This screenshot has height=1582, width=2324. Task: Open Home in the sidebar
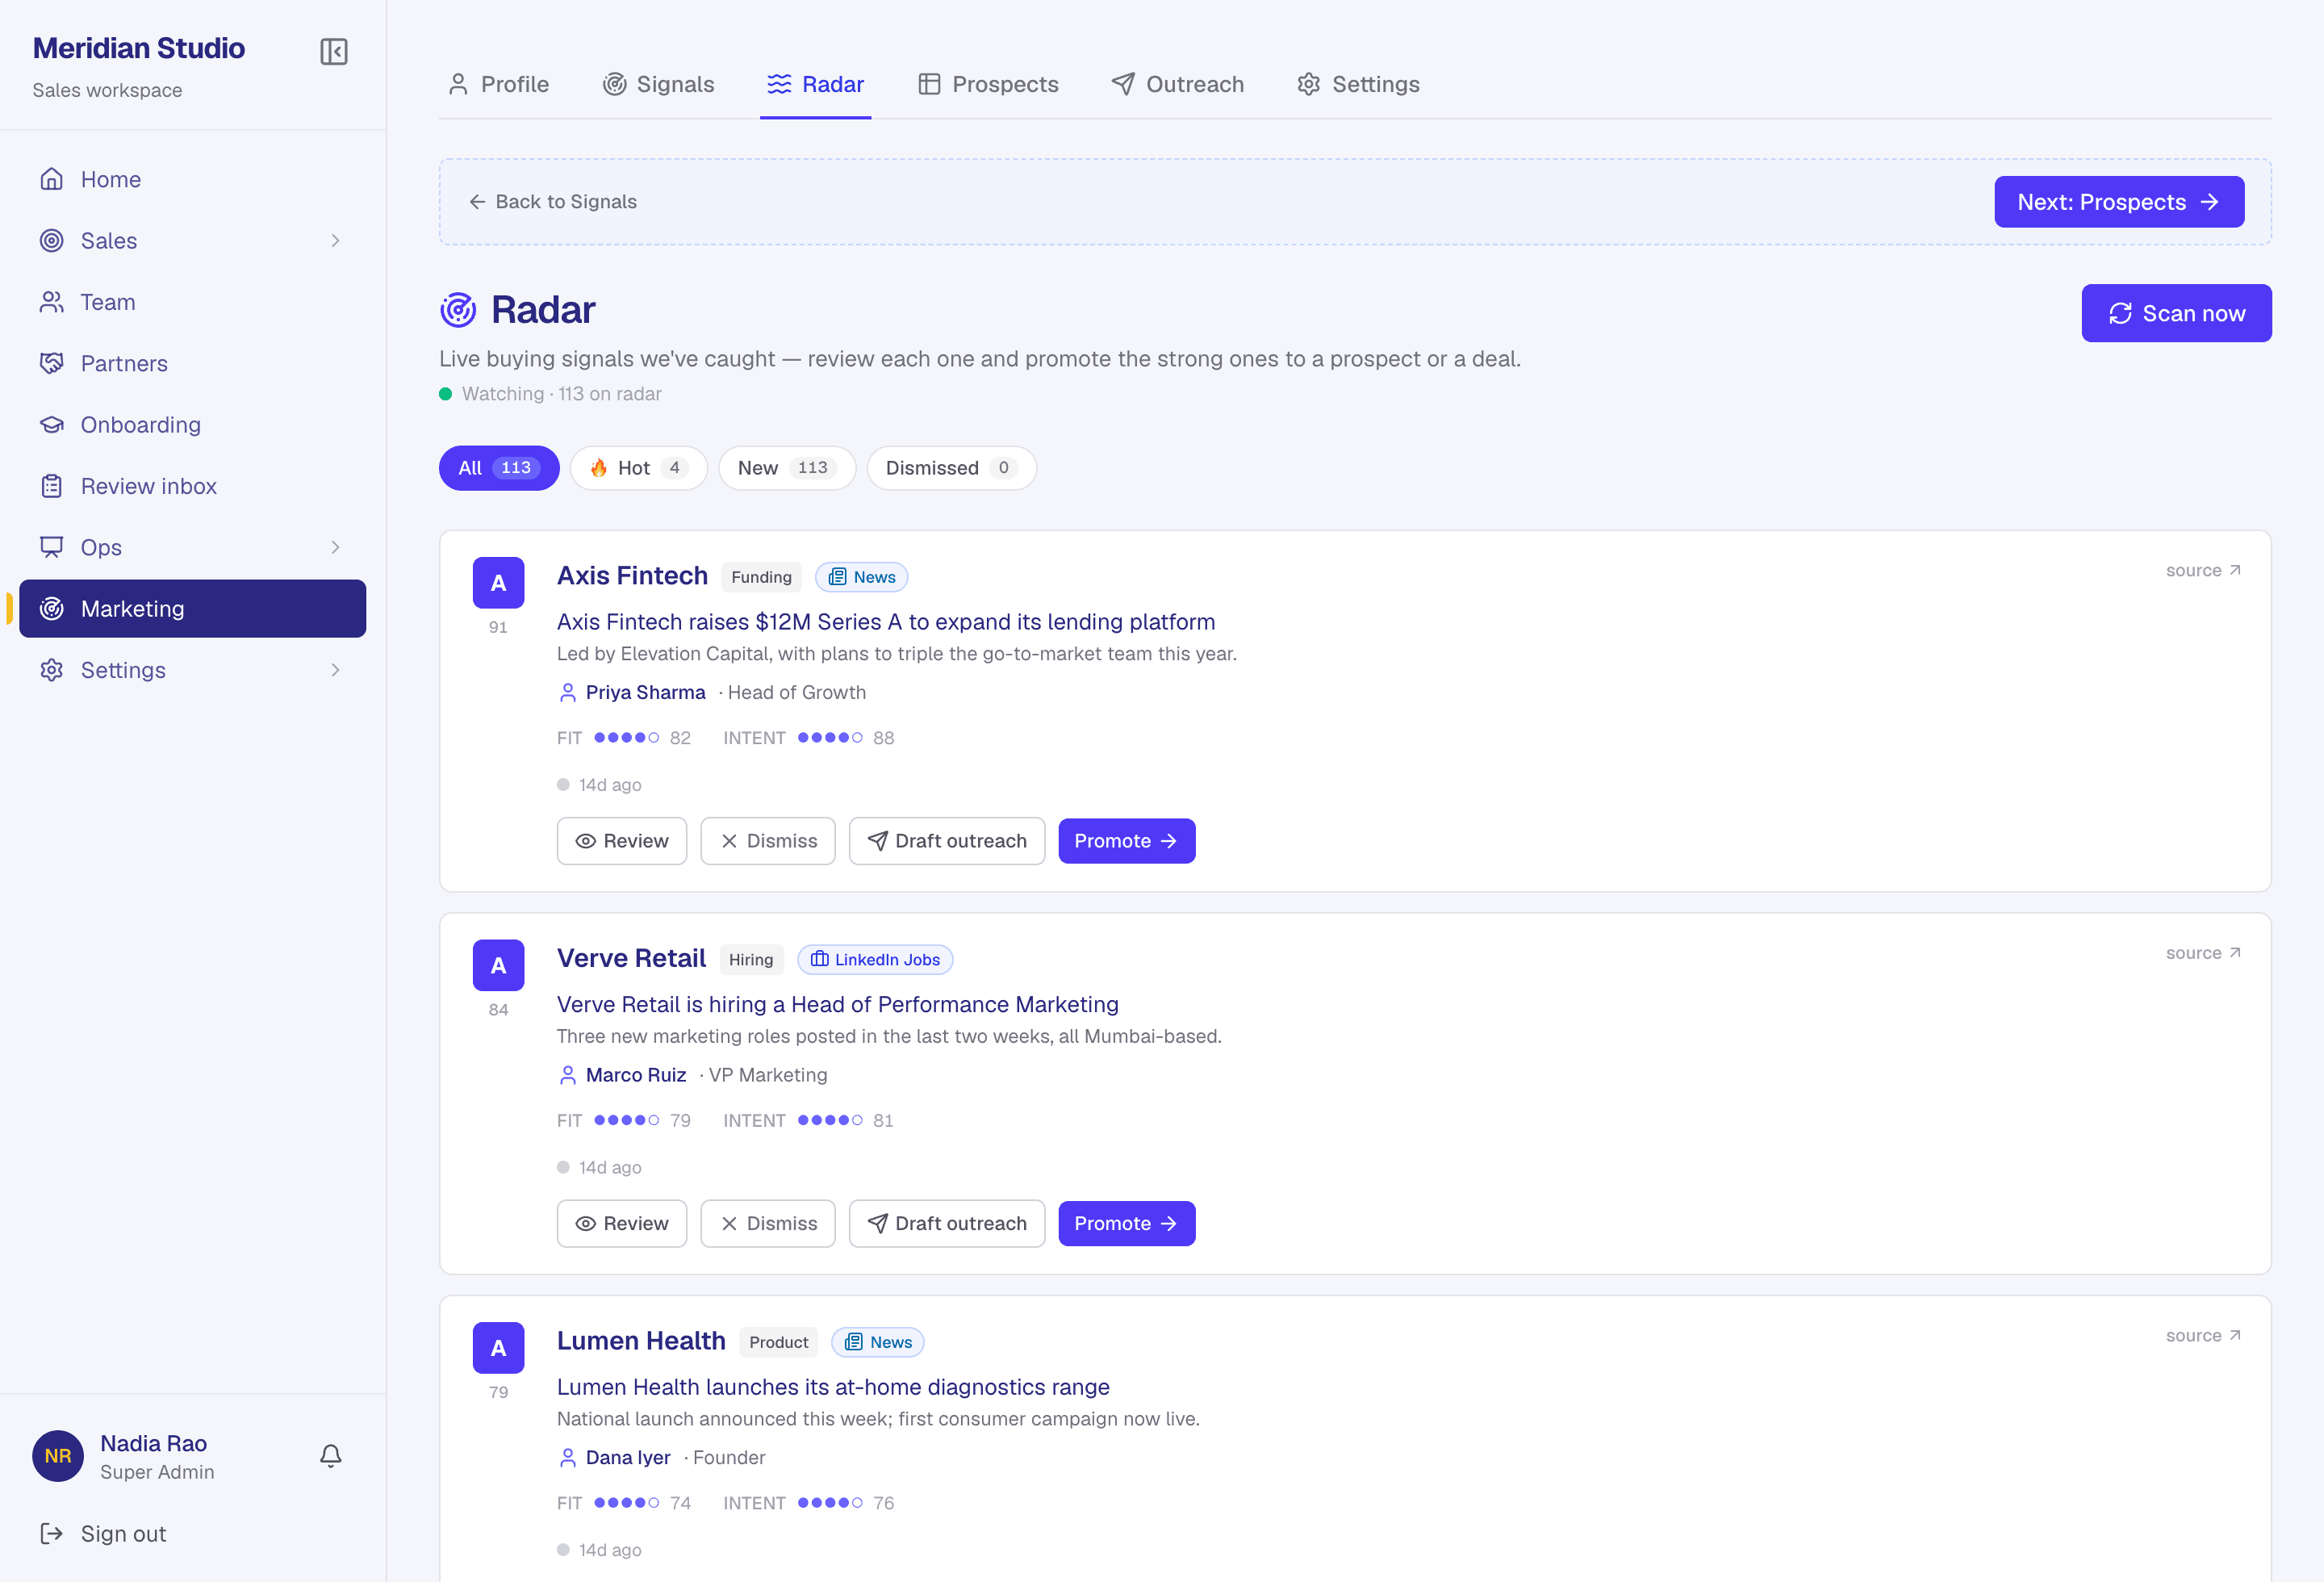tap(192, 179)
